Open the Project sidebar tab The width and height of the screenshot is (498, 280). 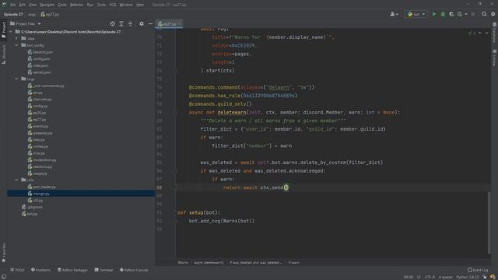tap(3, 30)
